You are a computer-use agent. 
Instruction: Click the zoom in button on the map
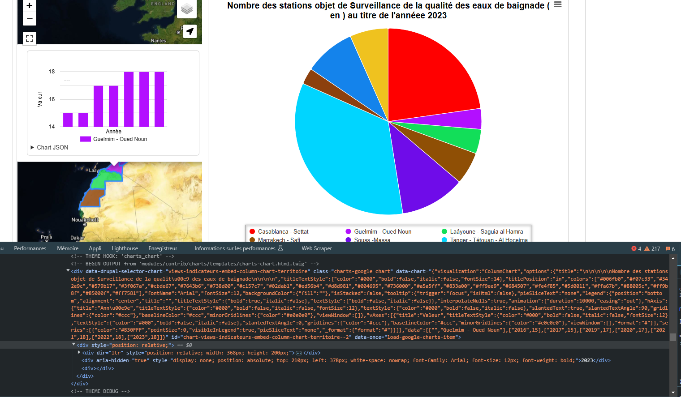coord(29,6)
